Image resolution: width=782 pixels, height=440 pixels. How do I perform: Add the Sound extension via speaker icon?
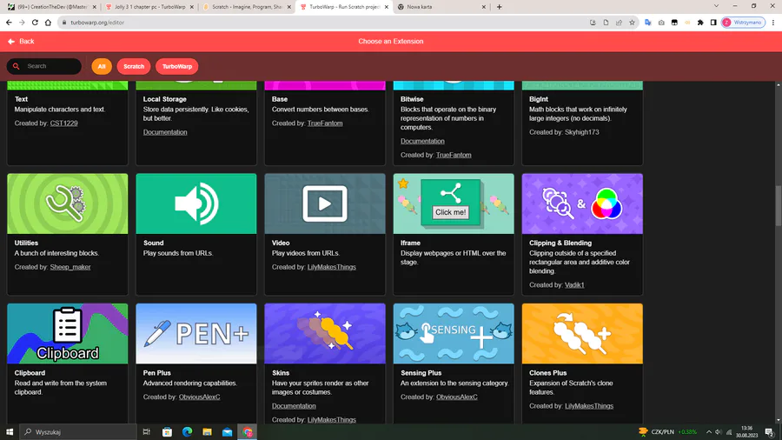point(196,203)
